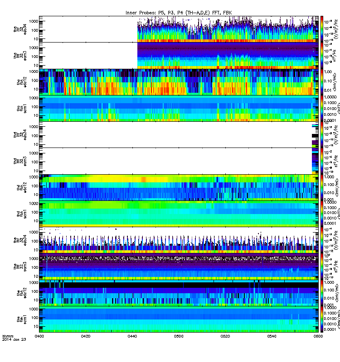The width and height of the screenshot is (340, 362).
Task: Select the 'thd fff 32 scm3' panel label
Action: (20, 161)
